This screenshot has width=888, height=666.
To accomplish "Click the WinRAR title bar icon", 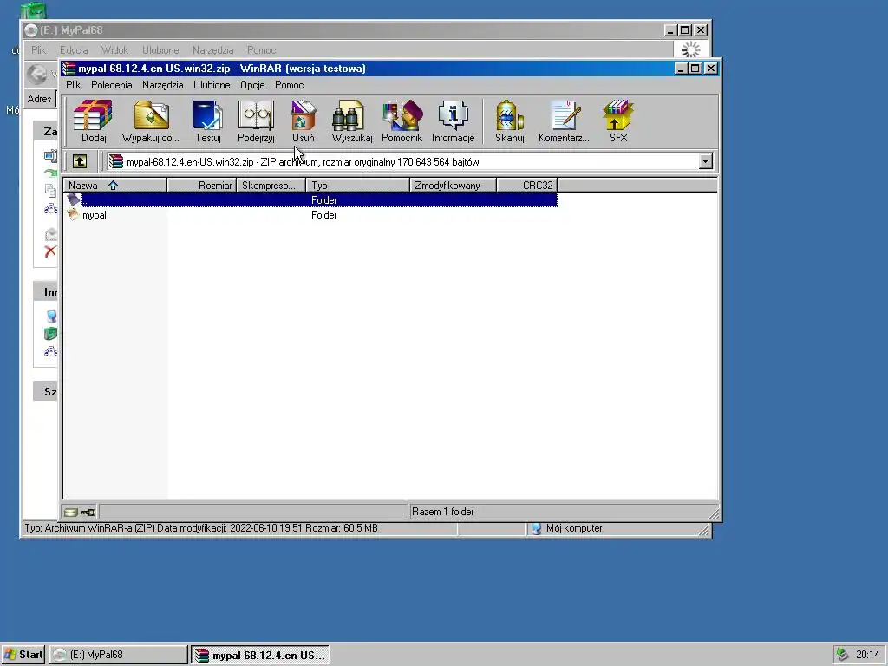I will pyautogui.click(x=69, y=69).
